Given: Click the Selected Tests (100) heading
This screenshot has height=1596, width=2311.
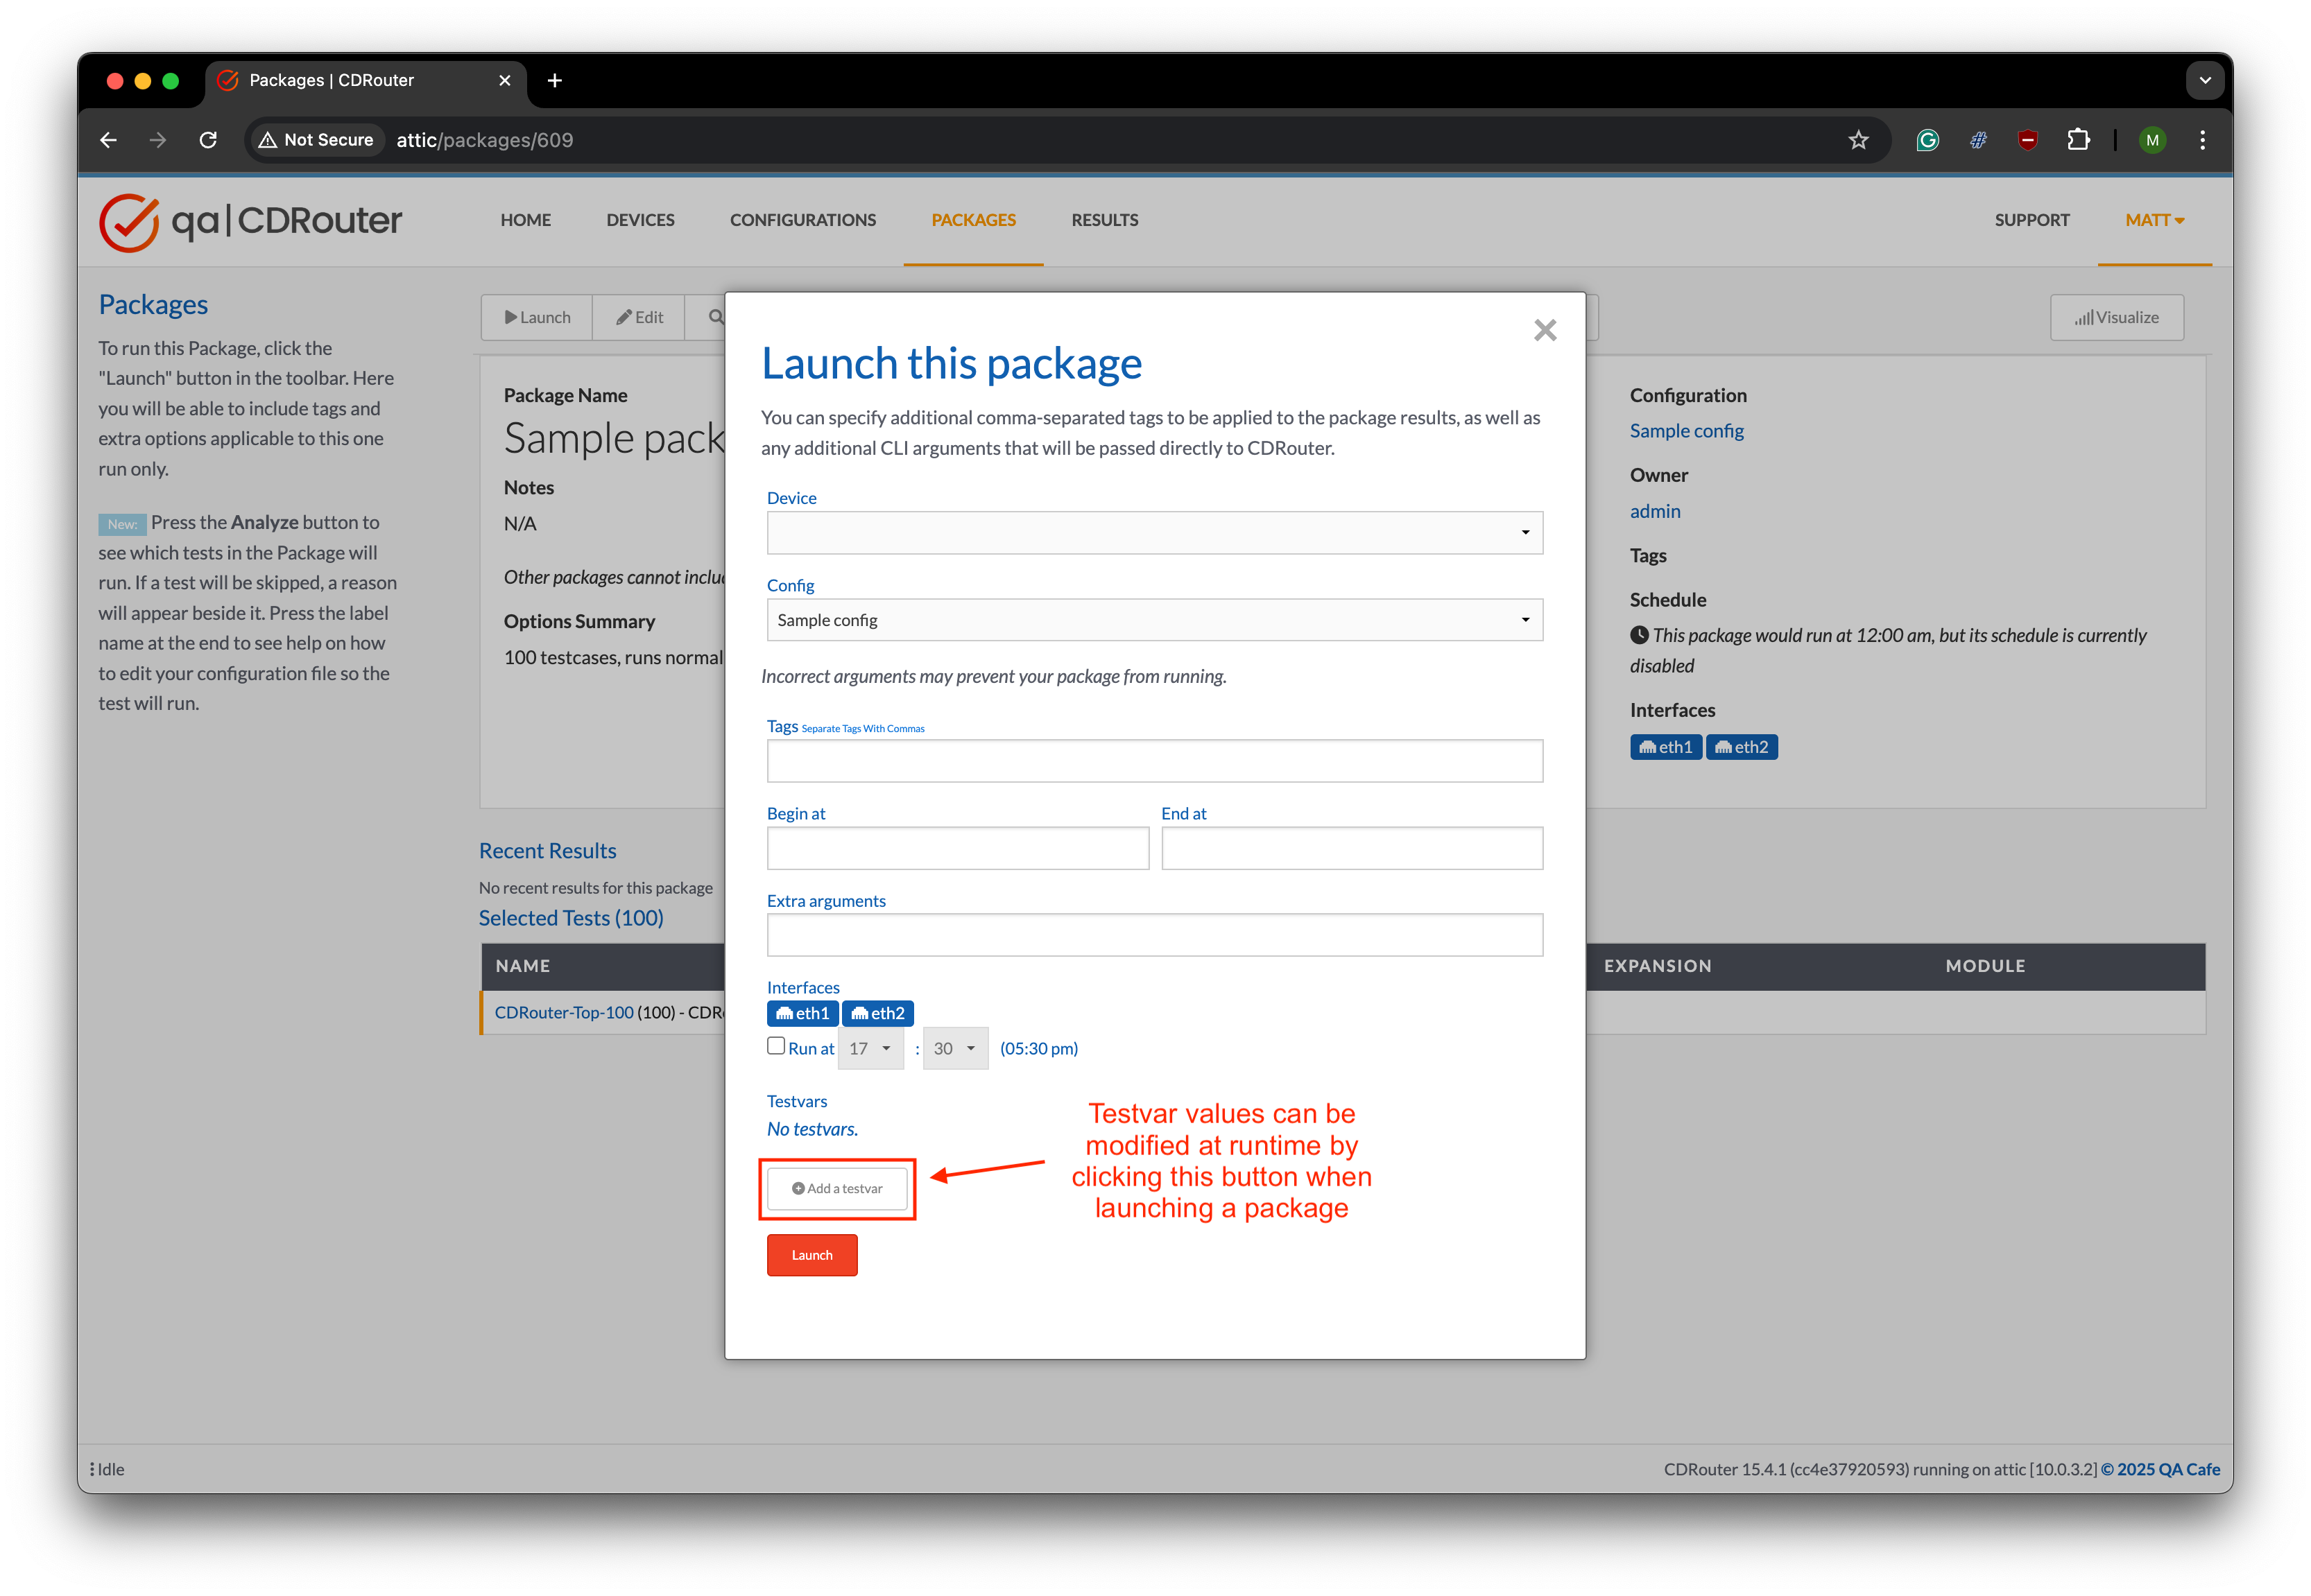Looking at the screenshot, I should point(570,918).
